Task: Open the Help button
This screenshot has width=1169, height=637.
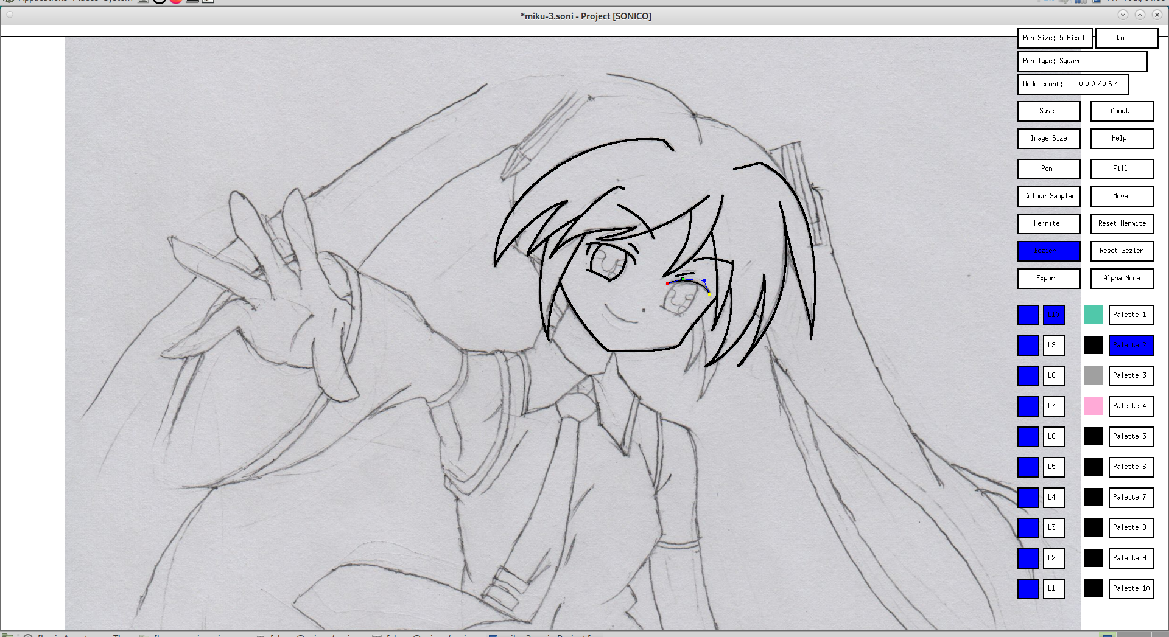Action: pyautogui.click(x=1122, y=138)
